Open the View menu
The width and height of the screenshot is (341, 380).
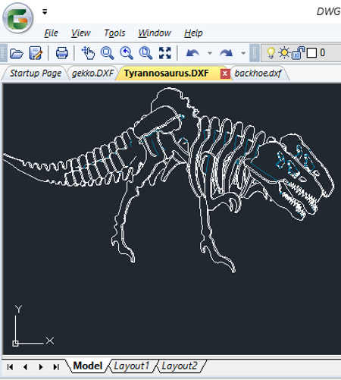coord(80,33)
